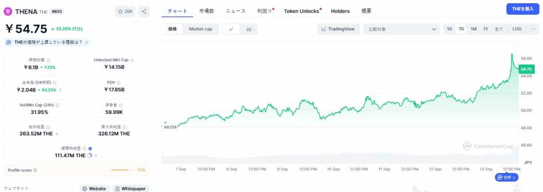This screenshot has height=192, width=543.
Task: Click info icon beside Profile score
Action: [36, 170]
